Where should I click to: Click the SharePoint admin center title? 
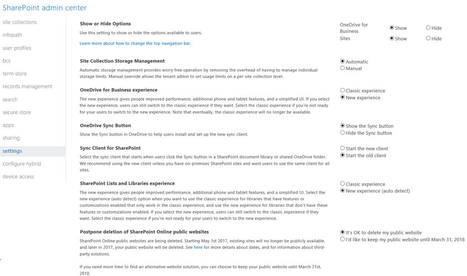tap(45, 8)
